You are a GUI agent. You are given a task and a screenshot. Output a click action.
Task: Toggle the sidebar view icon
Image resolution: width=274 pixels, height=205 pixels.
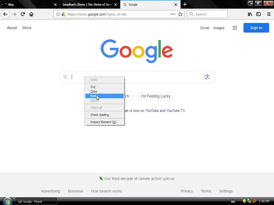[x=258, y=14]
